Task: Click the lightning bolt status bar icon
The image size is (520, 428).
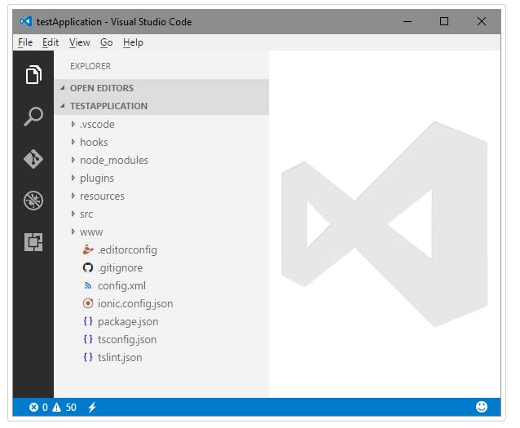Action: click(x=92, y=407)
